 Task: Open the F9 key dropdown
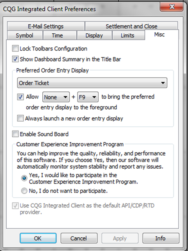88,97
